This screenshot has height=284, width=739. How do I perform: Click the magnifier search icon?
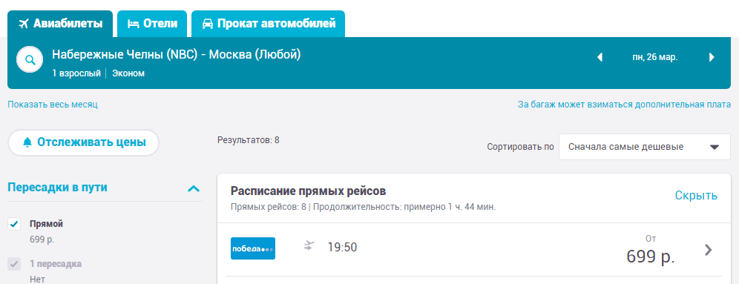point(30,60)
